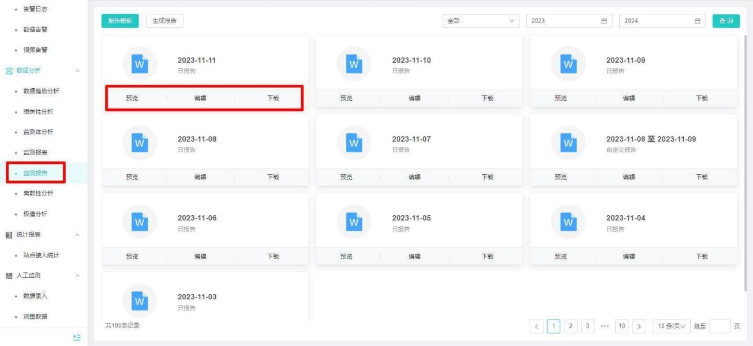Collapse the sidebar using bottom-left fold icon
The width and height of the screenshot is (753, 346).
tap(77, 337)
